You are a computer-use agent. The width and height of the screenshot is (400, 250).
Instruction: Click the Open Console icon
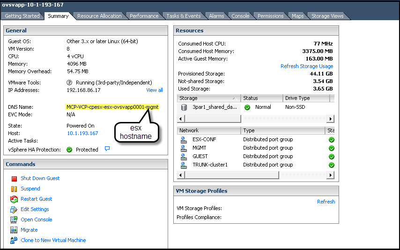(x=14, y=220)
